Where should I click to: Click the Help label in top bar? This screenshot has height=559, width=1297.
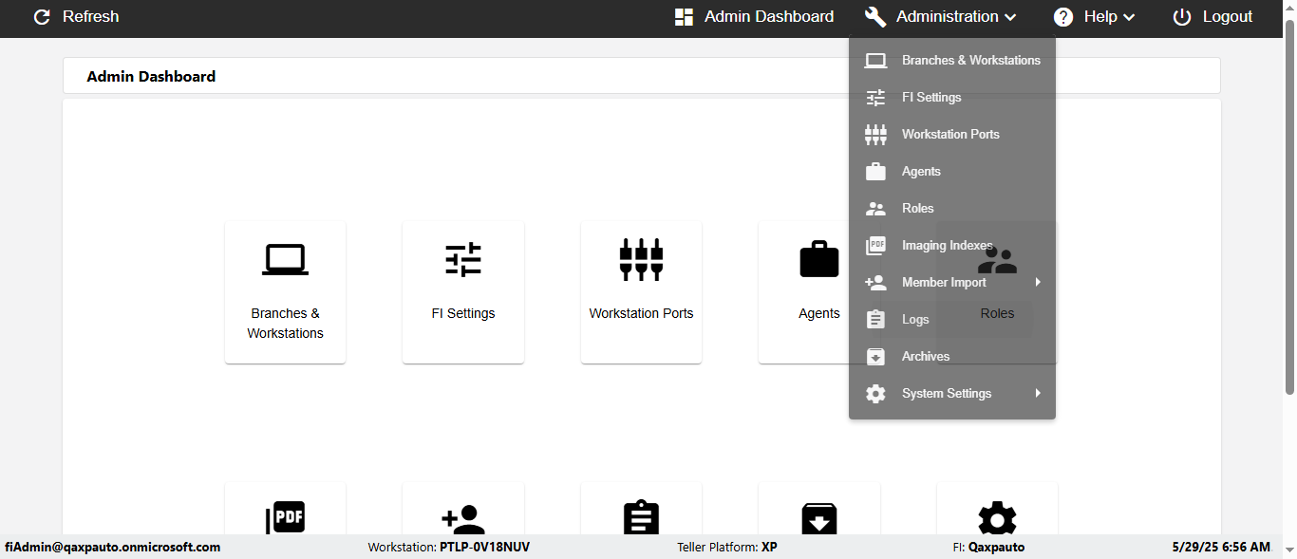(1100, 17)
